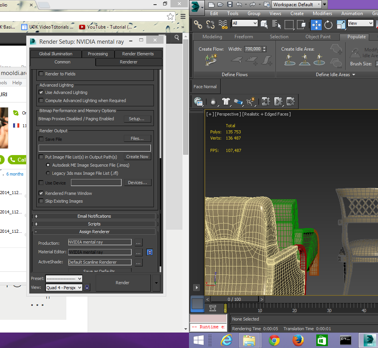Check the Save File checkbox
Screen dimensions: 378x348
(41, 139)
